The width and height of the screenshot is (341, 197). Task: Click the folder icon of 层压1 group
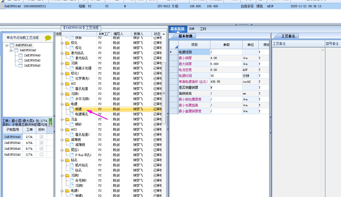tap(67, 150)
